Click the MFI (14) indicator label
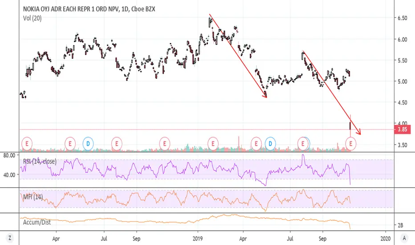The width and height of the screenshot is (415, 245). tap(33, 197)
